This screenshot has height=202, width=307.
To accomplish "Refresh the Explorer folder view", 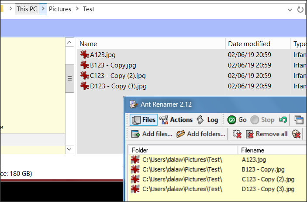I will click(x=300, y=10).
